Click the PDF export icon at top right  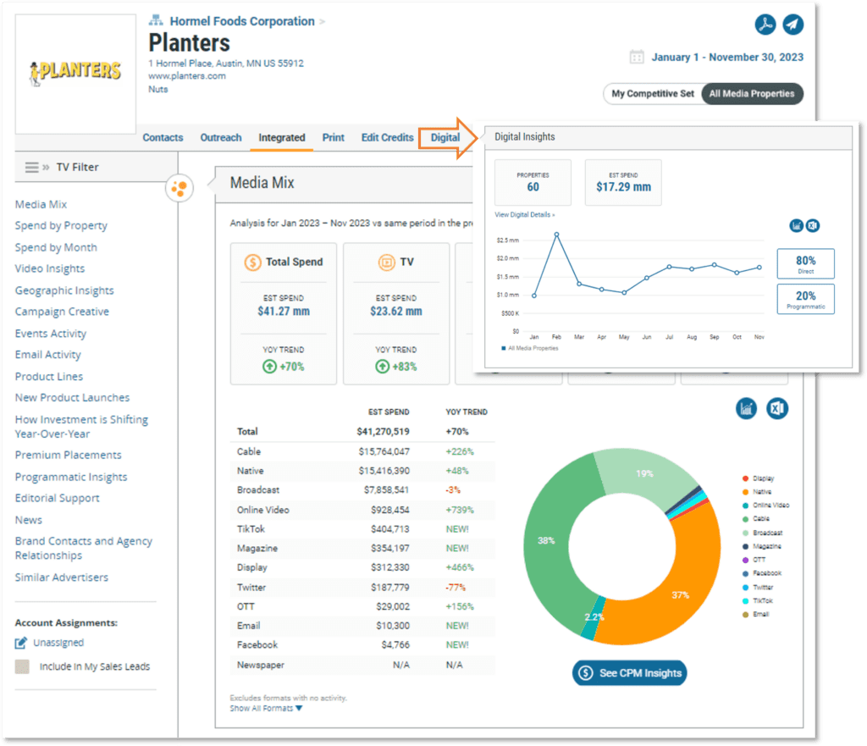pyautogui.click(x=765, y=25)
